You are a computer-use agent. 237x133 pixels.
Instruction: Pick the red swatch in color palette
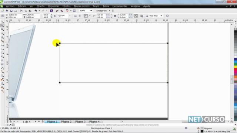coord(236,69)
